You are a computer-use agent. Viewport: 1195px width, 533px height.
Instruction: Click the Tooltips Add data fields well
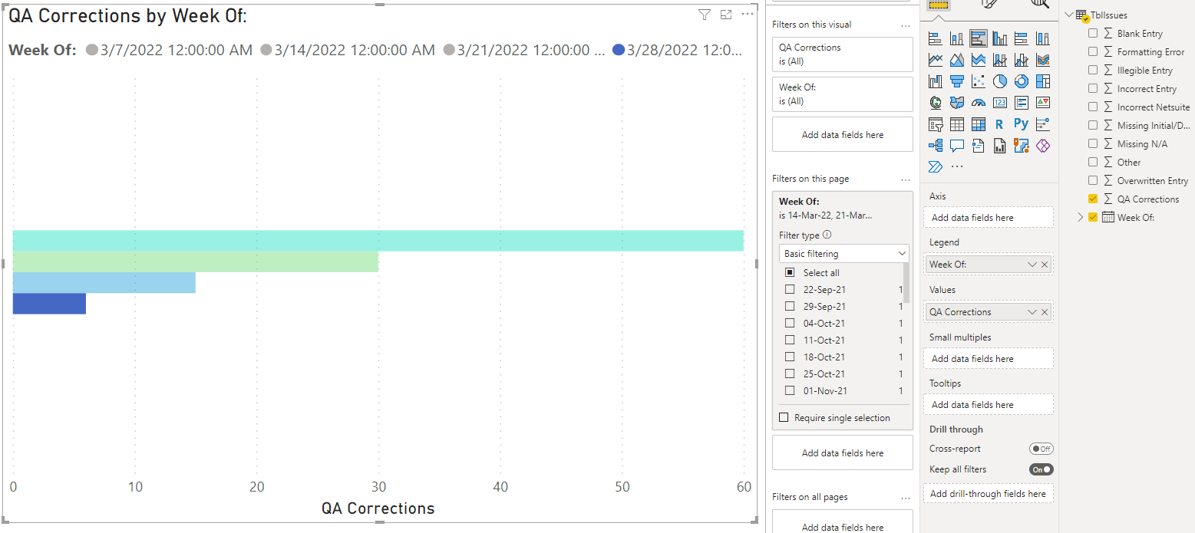pyautogui.click(x=989, y=404)
